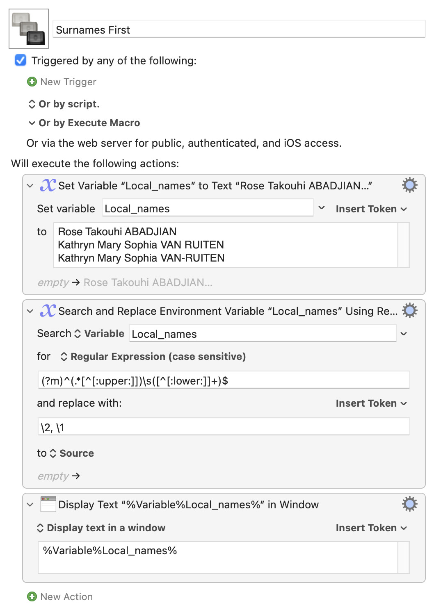Toggle the 'Triggered by any of the following' checkbox

[21, 61]
